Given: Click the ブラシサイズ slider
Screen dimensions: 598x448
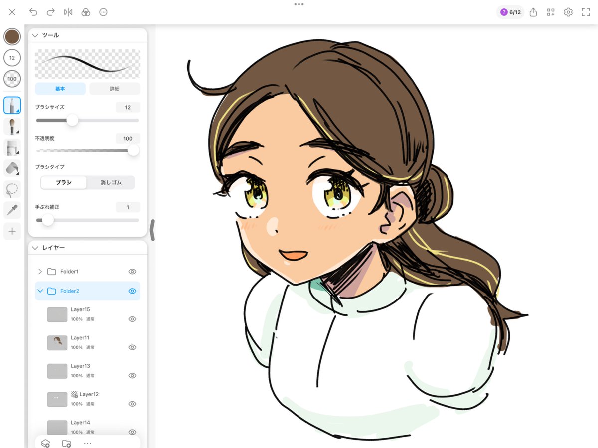Looking at the screenshot, I should pos(87,120).
